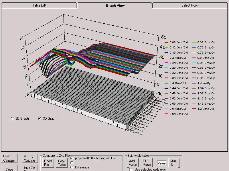Click the Mult % button

(x=174, y=163)
